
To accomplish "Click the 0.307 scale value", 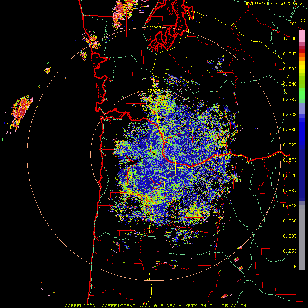I will coord(290,236).
